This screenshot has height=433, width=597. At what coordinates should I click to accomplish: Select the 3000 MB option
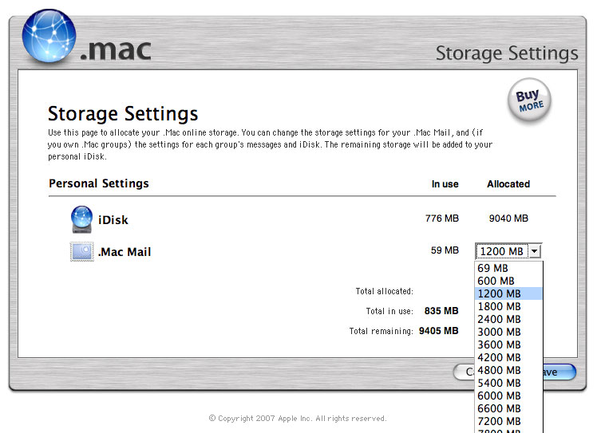pos(499,333)
